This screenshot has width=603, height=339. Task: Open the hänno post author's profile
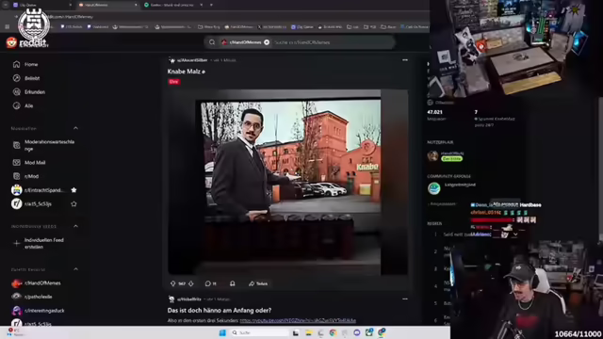(x=188, y=299)
